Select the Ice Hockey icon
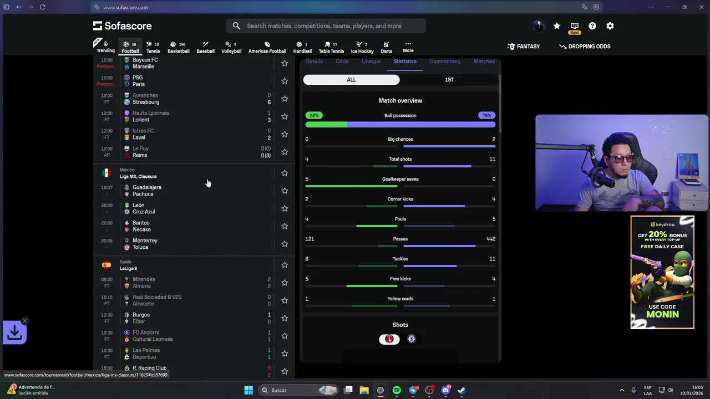The width and height of the screenshot is (710, 399). pos(362,47)
